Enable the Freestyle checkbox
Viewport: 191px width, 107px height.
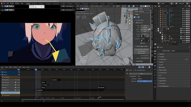[160, 84]
